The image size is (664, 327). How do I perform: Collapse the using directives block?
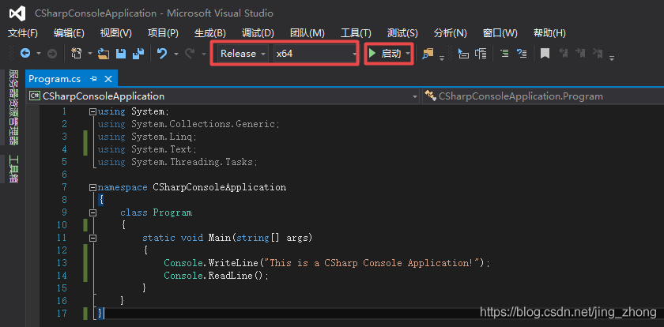pos(92,111)
